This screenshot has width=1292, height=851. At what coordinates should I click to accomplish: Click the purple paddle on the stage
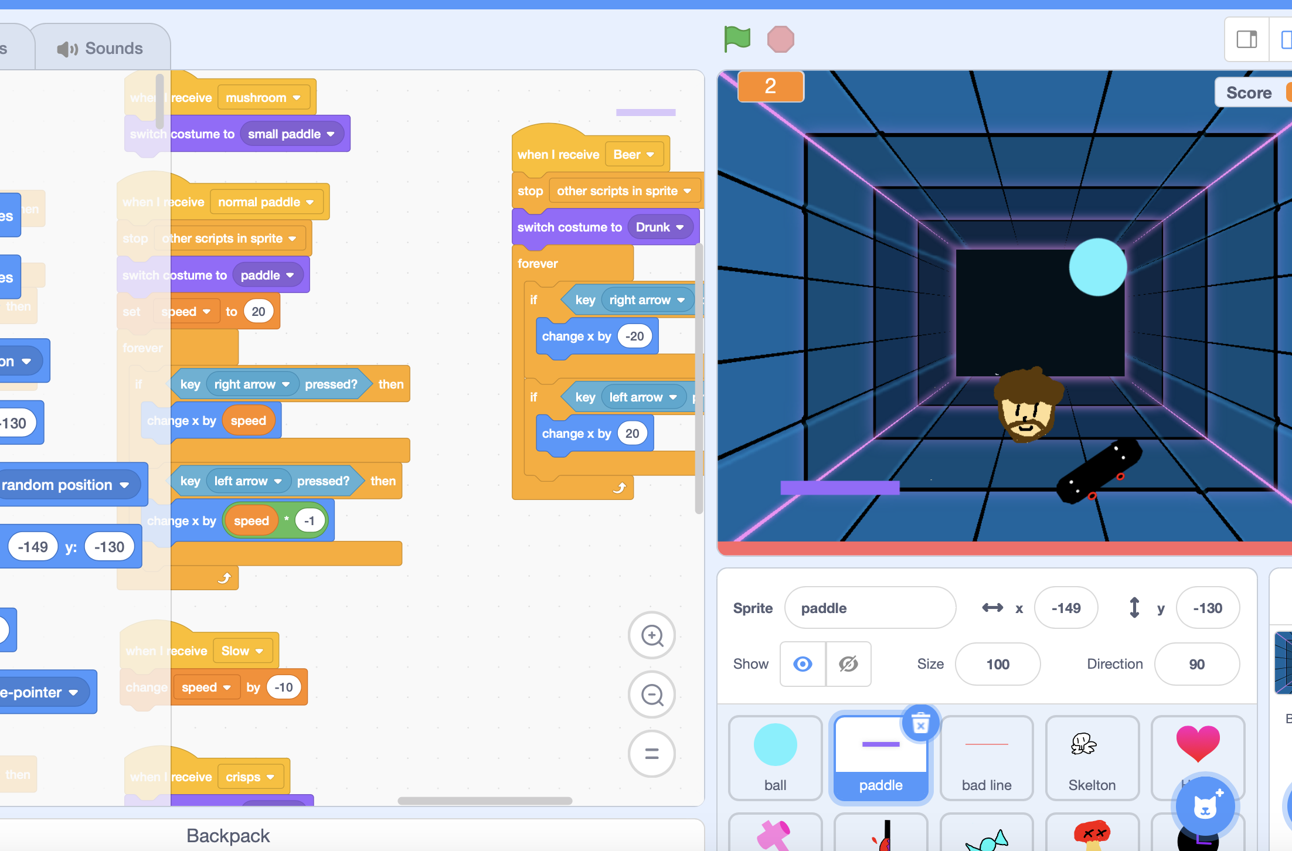839,488
